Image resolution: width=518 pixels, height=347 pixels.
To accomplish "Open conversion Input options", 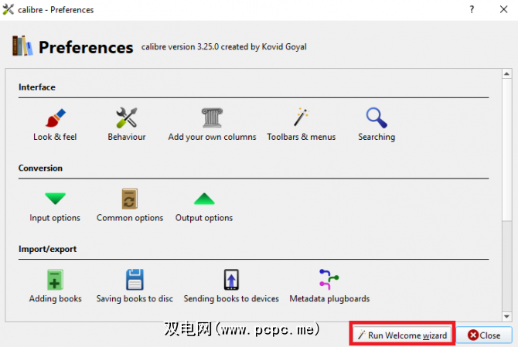I will 55,206.
